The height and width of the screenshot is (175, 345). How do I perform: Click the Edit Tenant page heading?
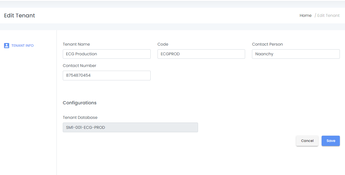[19, 15]
